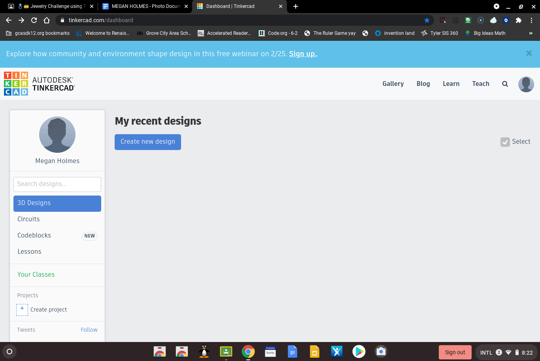Launch Google Docs from the shelf
Image resolution: width=540 pixels, height=361 pixels.
[x=292, y=351]
